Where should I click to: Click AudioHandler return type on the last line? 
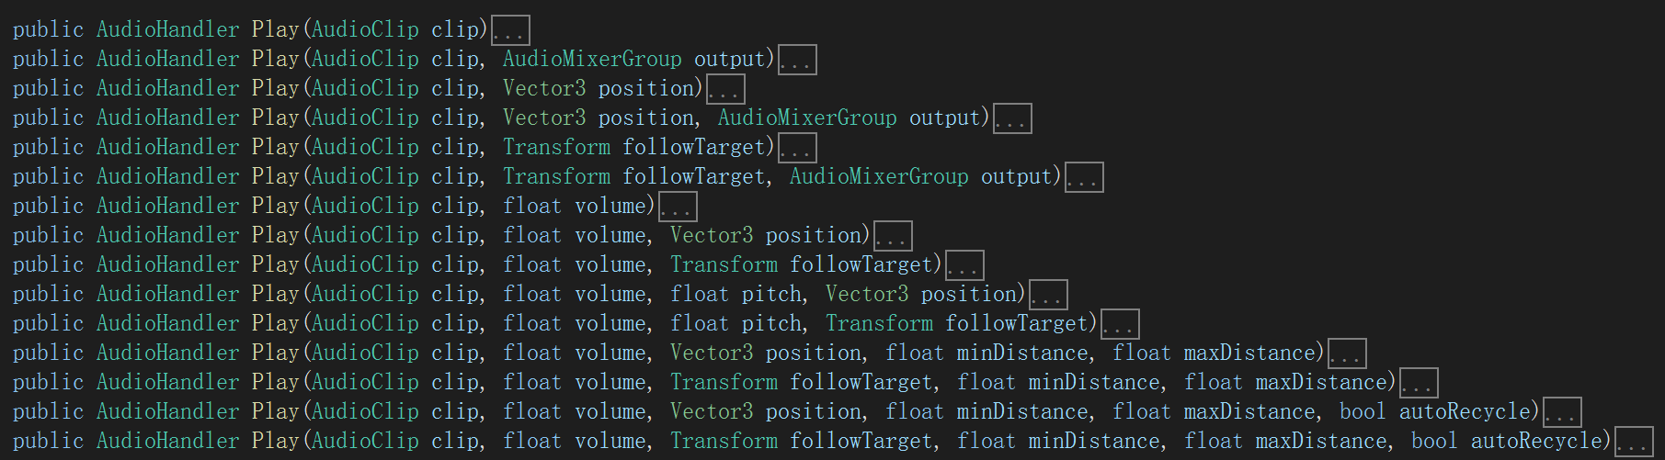pyautogui.click(x=167, y=442)
